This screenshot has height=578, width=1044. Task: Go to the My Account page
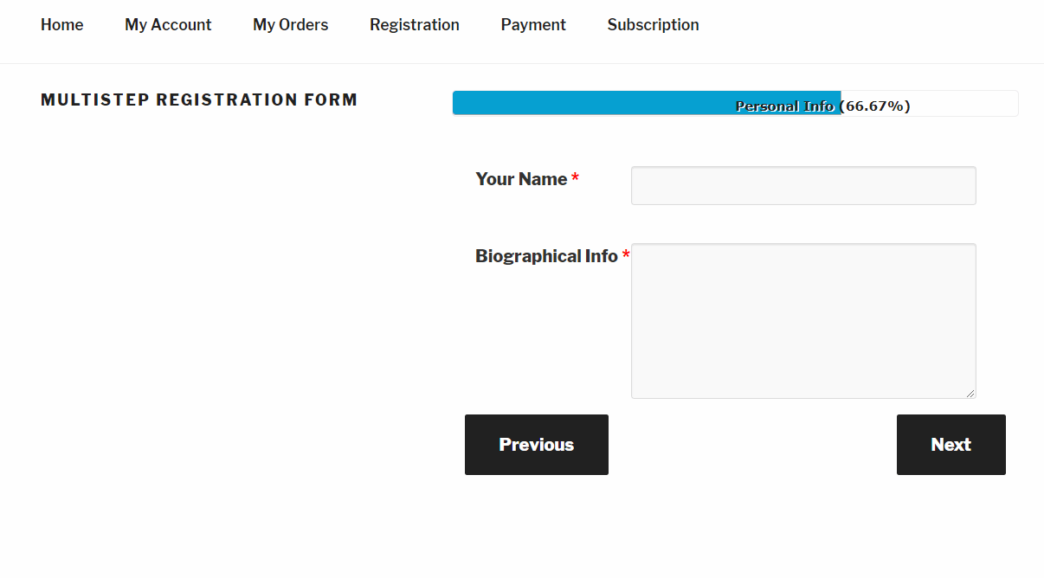click(168, 25)
